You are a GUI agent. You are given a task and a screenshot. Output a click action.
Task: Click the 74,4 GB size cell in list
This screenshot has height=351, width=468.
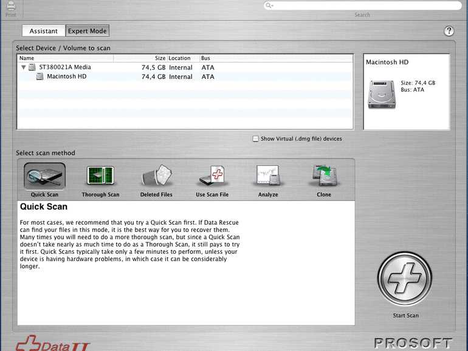(x=153, y=77)
